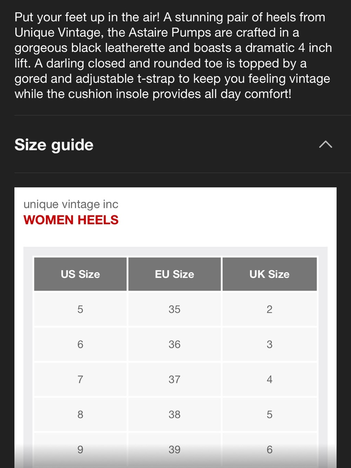Select the EU Size column header
This screenshot has height=468, width=351.
(174, 274)
